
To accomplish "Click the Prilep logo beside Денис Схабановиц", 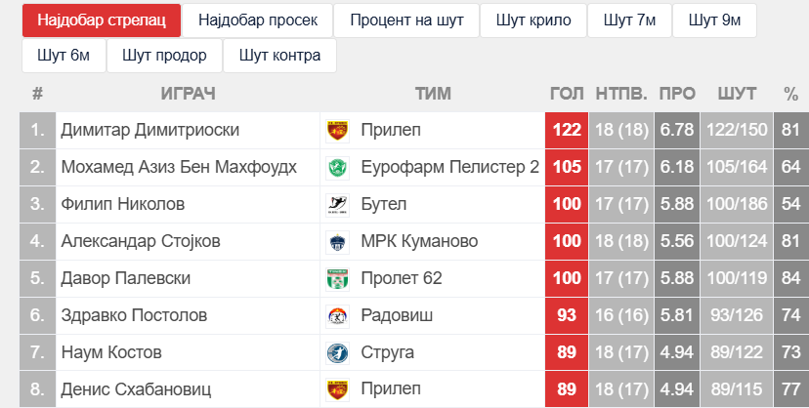I will (337, 389).
